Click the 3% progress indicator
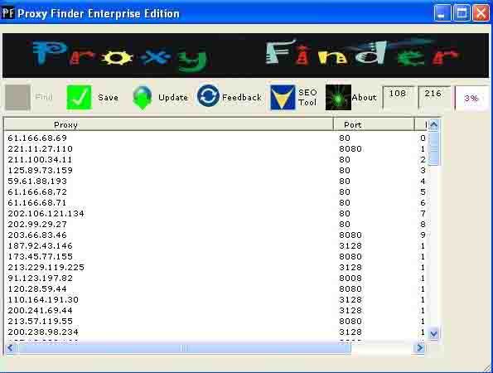Viewport: 493px width, 373px height. pyautogui.click(x=471, y=99)
